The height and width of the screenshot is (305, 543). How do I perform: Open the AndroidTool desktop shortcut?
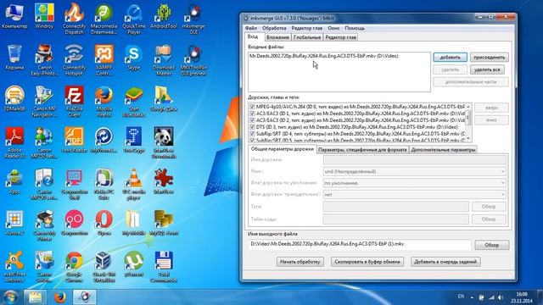tap(164, 16)
